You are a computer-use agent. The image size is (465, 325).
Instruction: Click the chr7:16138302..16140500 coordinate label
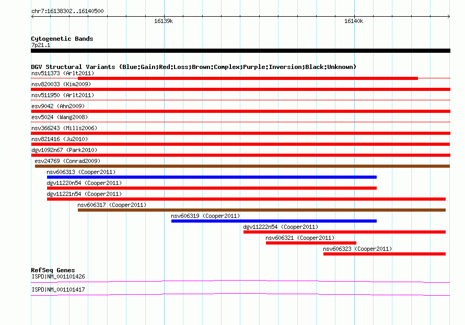pos(67,11)
